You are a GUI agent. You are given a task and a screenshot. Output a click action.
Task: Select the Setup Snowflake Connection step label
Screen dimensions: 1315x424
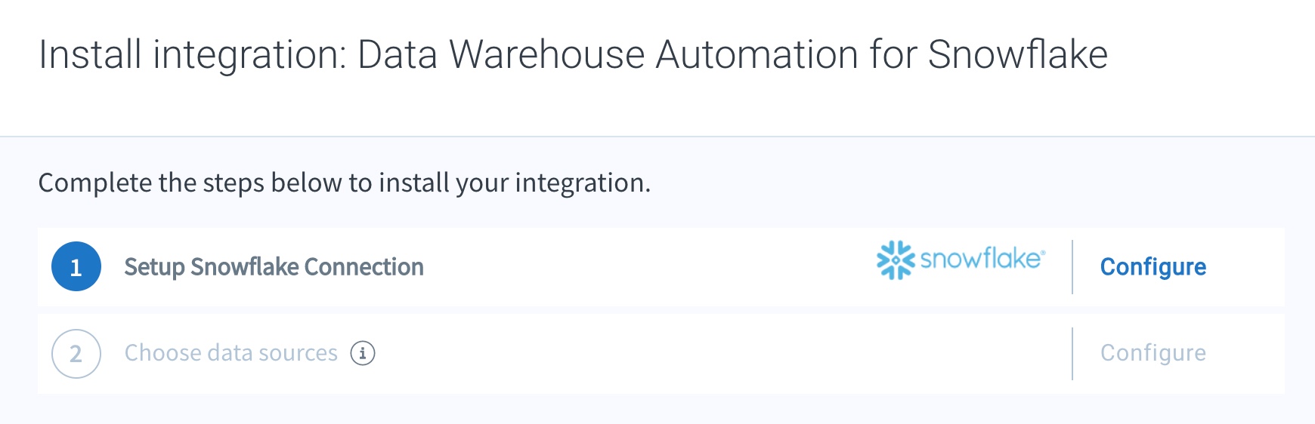pyautogui.click(x=274, y=267)
